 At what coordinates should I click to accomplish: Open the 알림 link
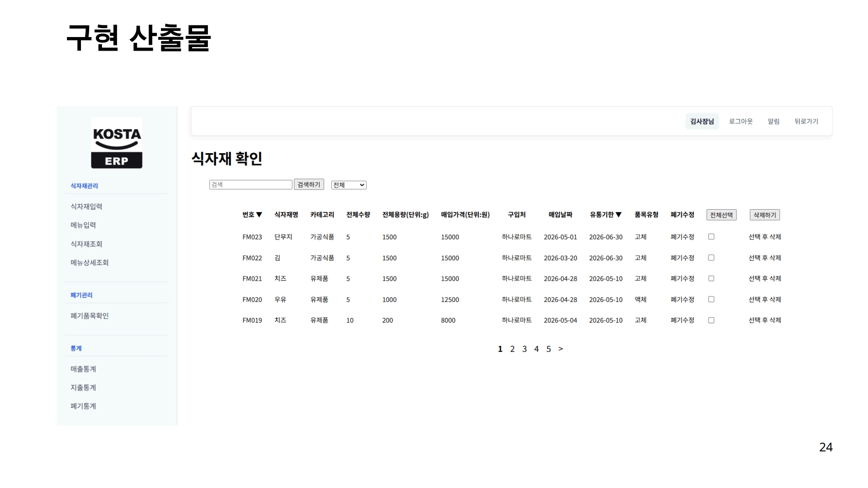point(774,121)
